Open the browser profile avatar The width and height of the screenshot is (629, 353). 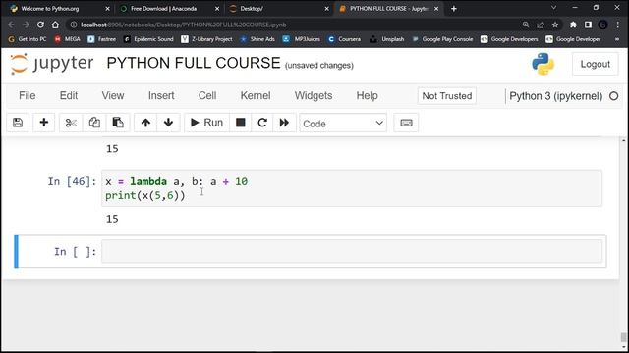602,25
